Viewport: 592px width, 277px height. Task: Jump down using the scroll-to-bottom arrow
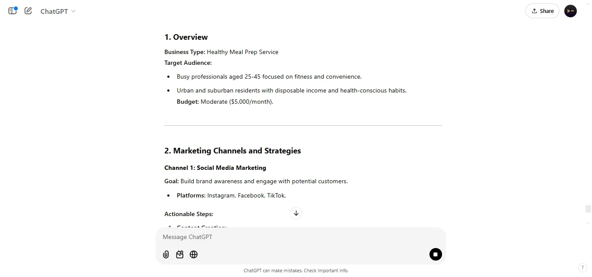[x=296, y=213]
